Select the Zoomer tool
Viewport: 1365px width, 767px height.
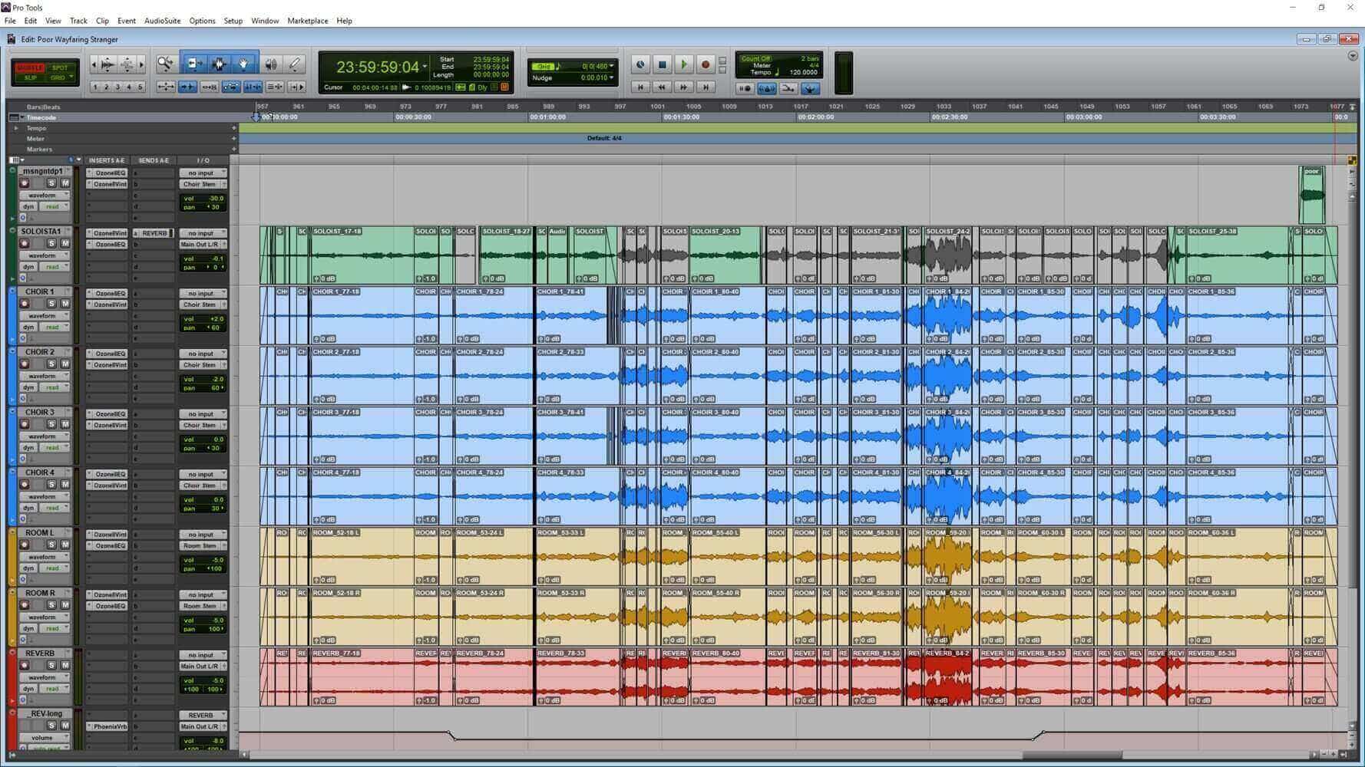[x=165, y=64]
